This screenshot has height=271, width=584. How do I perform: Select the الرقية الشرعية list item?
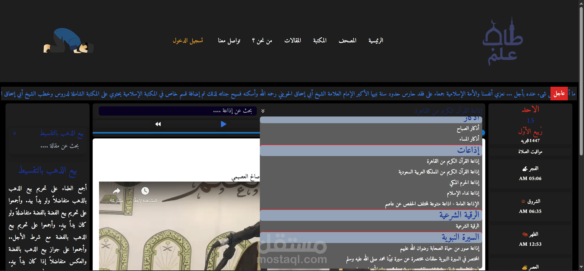click(467, 226)
